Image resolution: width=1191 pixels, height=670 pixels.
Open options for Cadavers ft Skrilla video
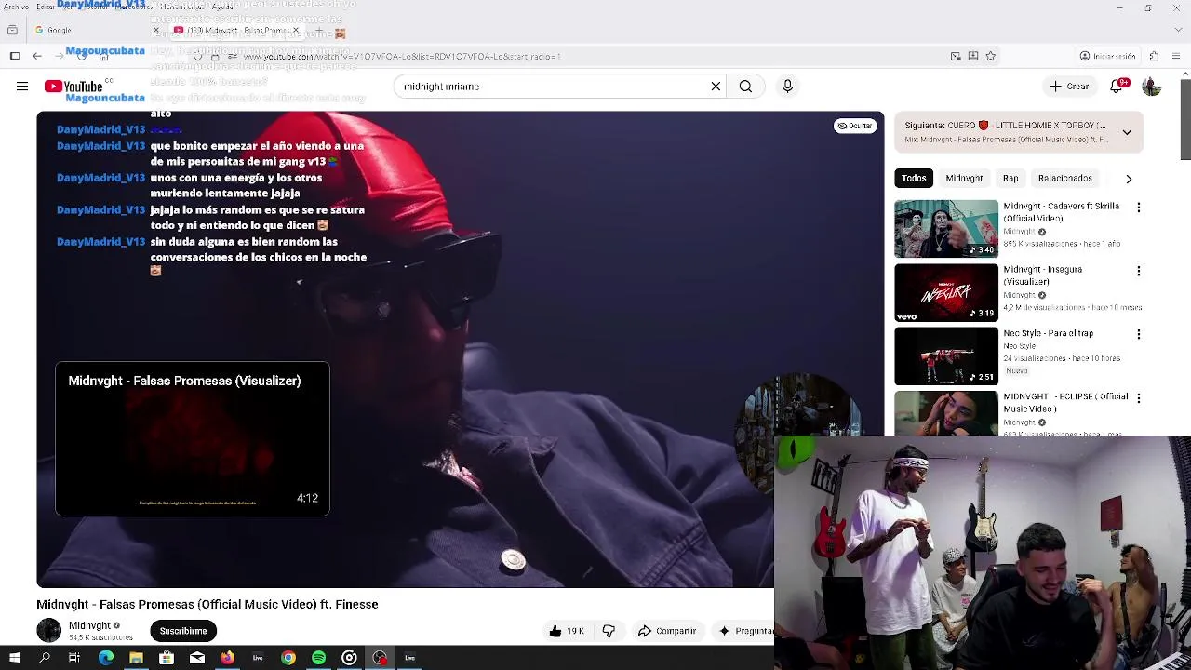[1138, 208]
